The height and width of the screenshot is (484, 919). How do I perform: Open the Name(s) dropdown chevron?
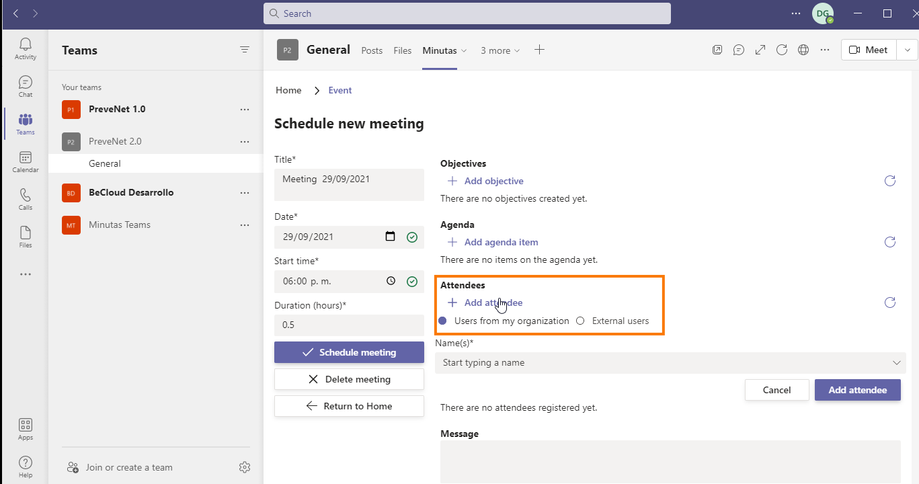[897, 363]
